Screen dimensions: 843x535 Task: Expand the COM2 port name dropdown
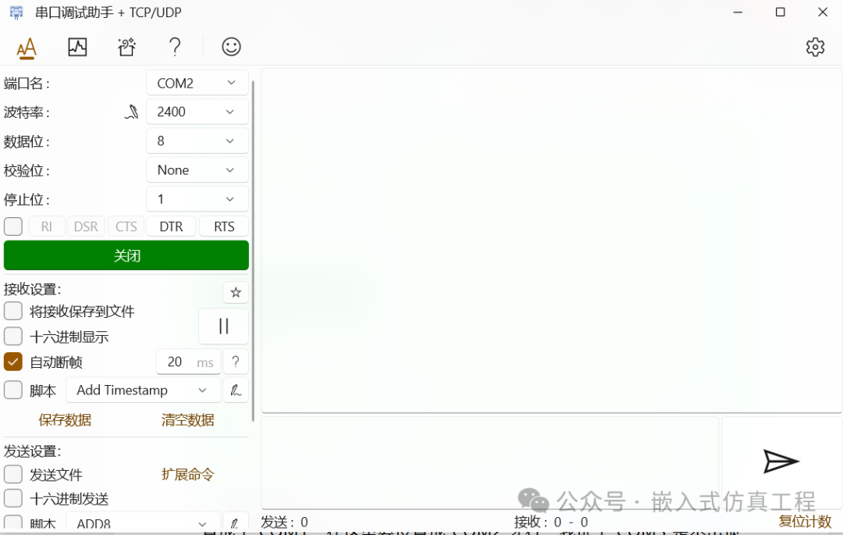click(x=197, y=84)
